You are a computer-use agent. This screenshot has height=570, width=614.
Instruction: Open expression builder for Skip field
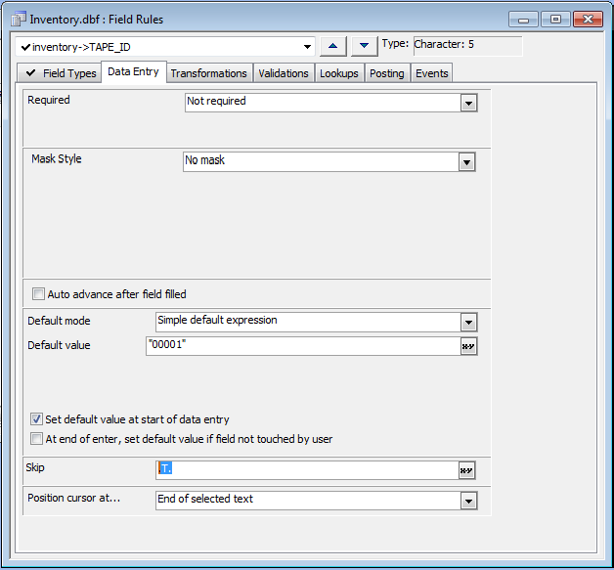(x=466, y=470)
